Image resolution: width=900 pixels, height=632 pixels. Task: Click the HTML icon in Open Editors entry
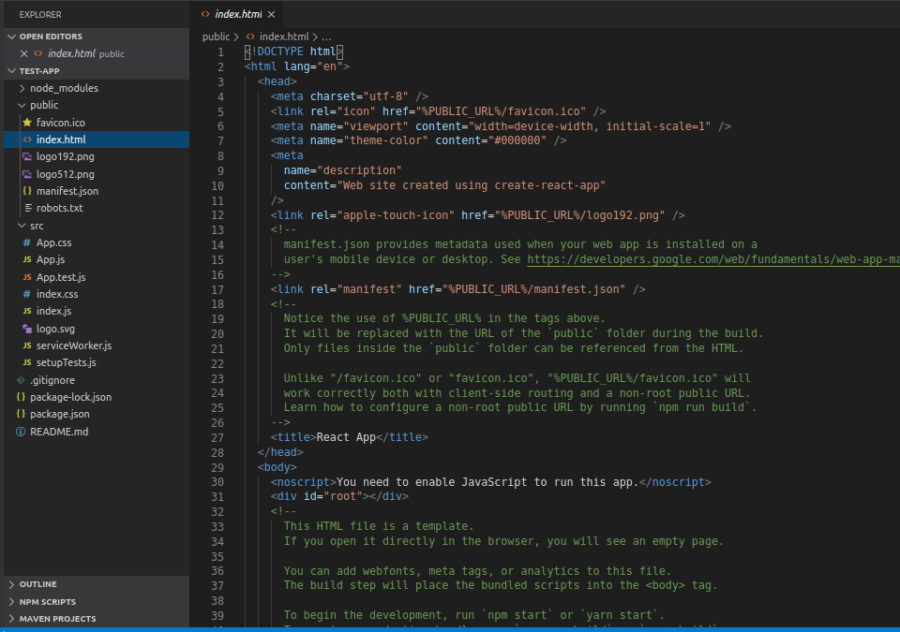37,53
